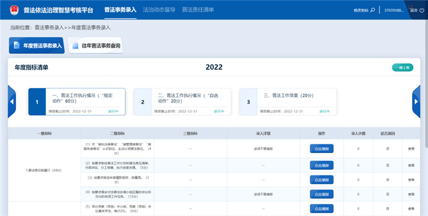Screen dimensions: 428x216
Task: Switch to 年度普法事务录入 sub-tab
Action: (37, 45)
